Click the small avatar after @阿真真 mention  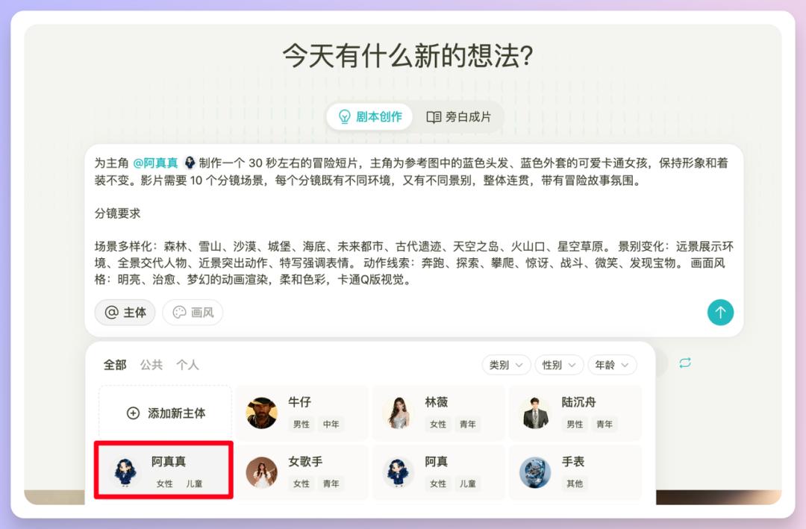pos(190,163)
